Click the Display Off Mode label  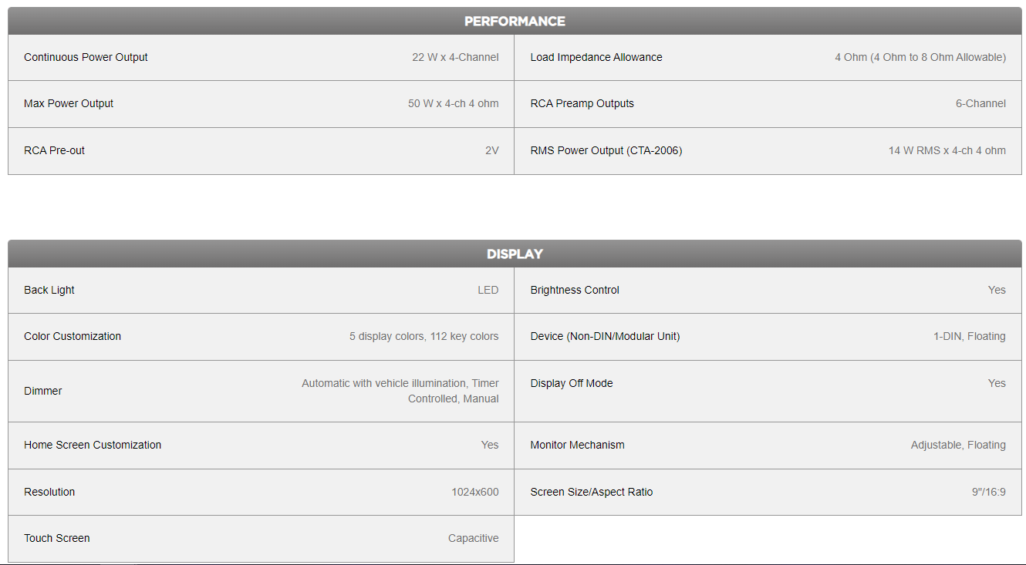coord(572,383)
